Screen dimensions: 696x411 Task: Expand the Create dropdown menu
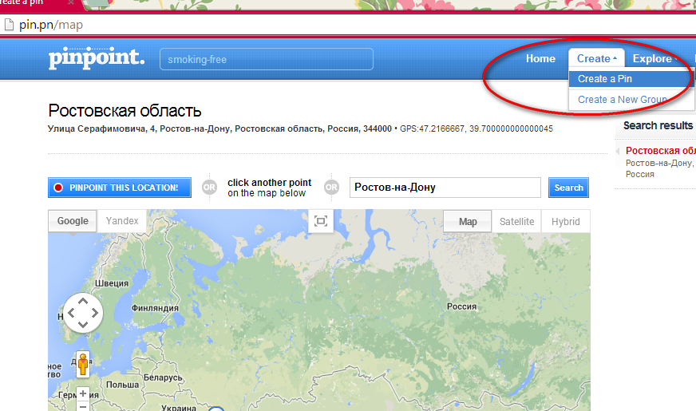(596, 58)
